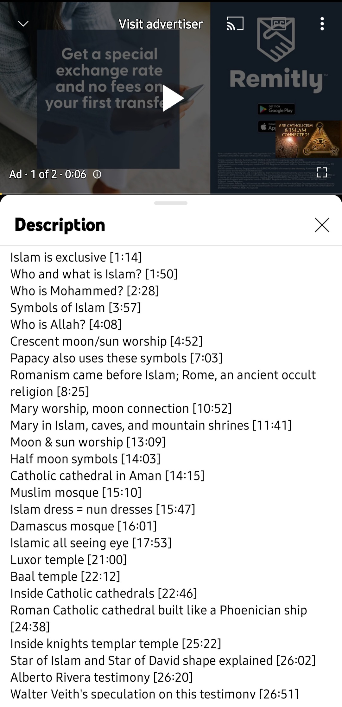The image size is (342, 707).
Task: Click the video progress bar
Action: pyautogui.click(x=171, y=193)
